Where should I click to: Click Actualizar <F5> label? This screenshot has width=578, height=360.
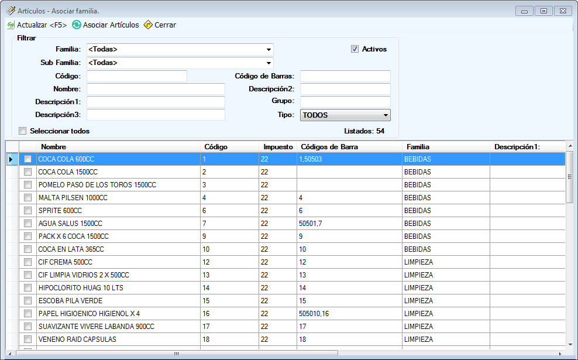pyautogui.click(x=42, y=25)
